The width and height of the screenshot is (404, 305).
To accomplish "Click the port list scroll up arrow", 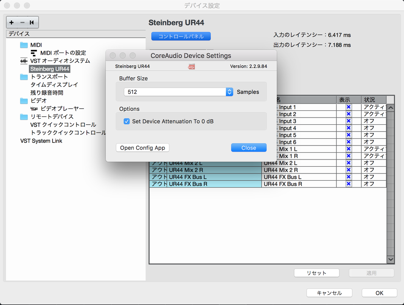I will coord(391,108).
